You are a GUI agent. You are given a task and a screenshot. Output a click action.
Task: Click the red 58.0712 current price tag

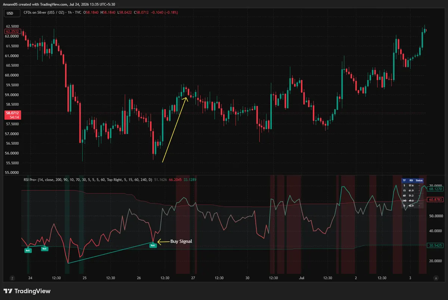12,113
